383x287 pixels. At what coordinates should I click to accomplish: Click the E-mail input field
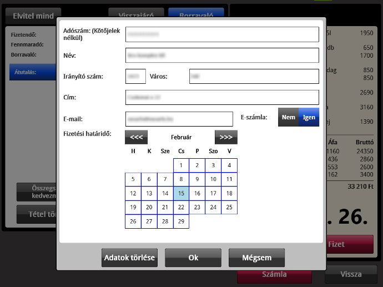click(179, 119)
